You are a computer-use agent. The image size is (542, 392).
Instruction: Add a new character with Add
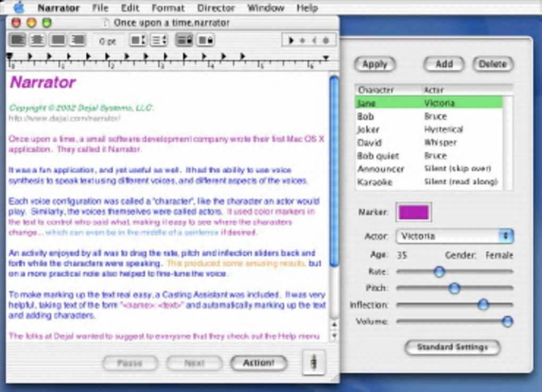(444, 64)
